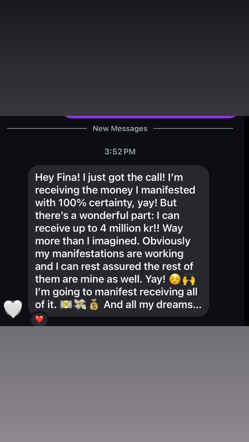Tap the purple sent message bubble edge
The height and width of the screenshot is (442, 249).
(x=150, y=117)
